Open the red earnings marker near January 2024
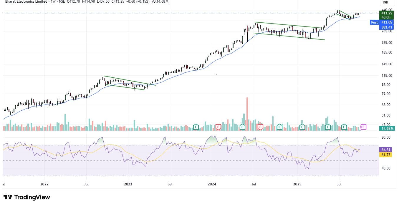This screenshot has height=206, width=399. click(218, 127)
